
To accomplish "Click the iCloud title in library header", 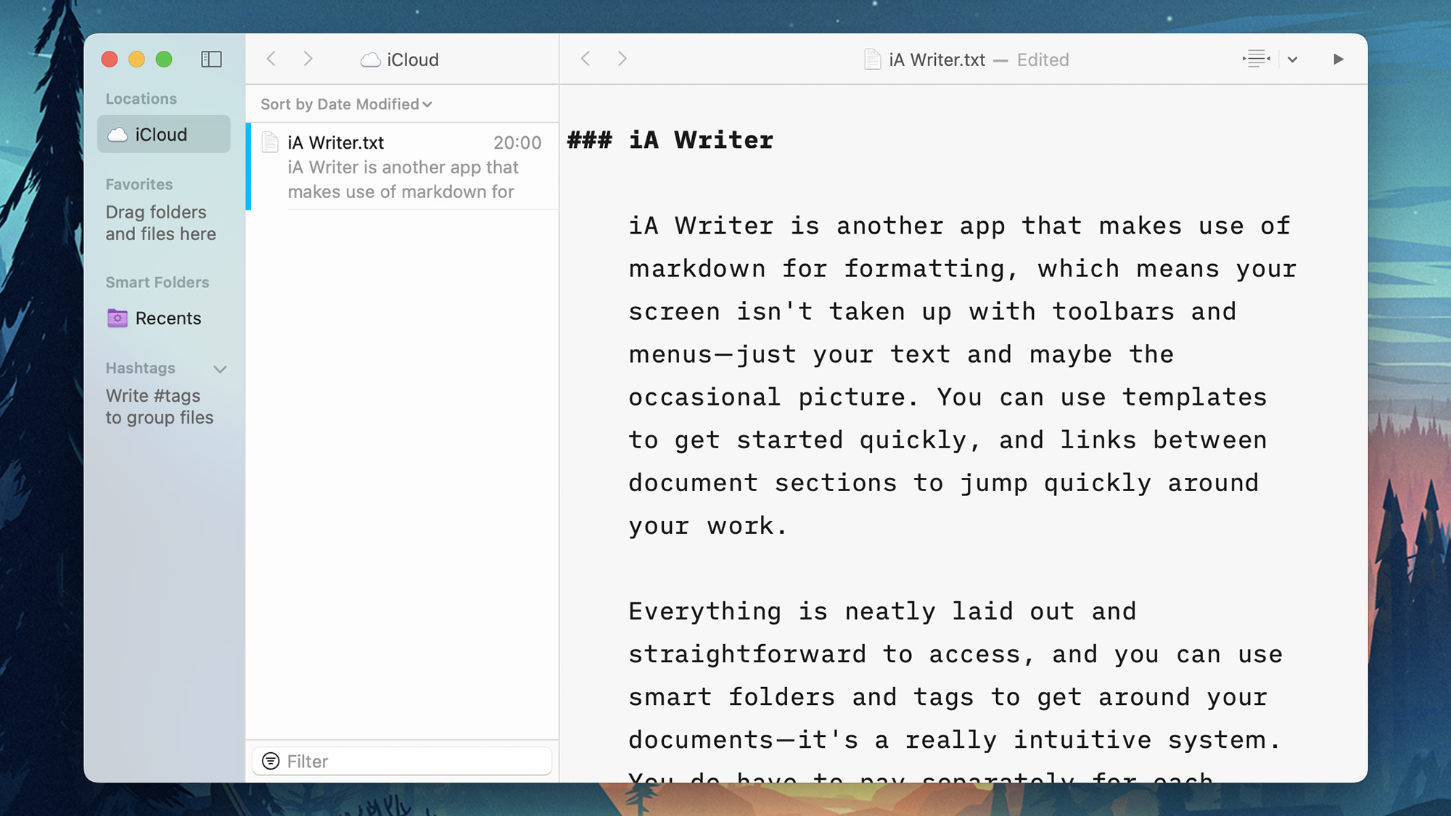I will tap(412, 59).
